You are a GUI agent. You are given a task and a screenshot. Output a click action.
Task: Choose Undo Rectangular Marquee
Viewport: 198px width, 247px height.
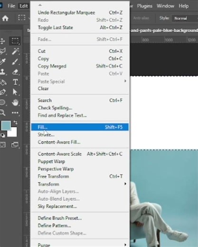click(80, 12)
